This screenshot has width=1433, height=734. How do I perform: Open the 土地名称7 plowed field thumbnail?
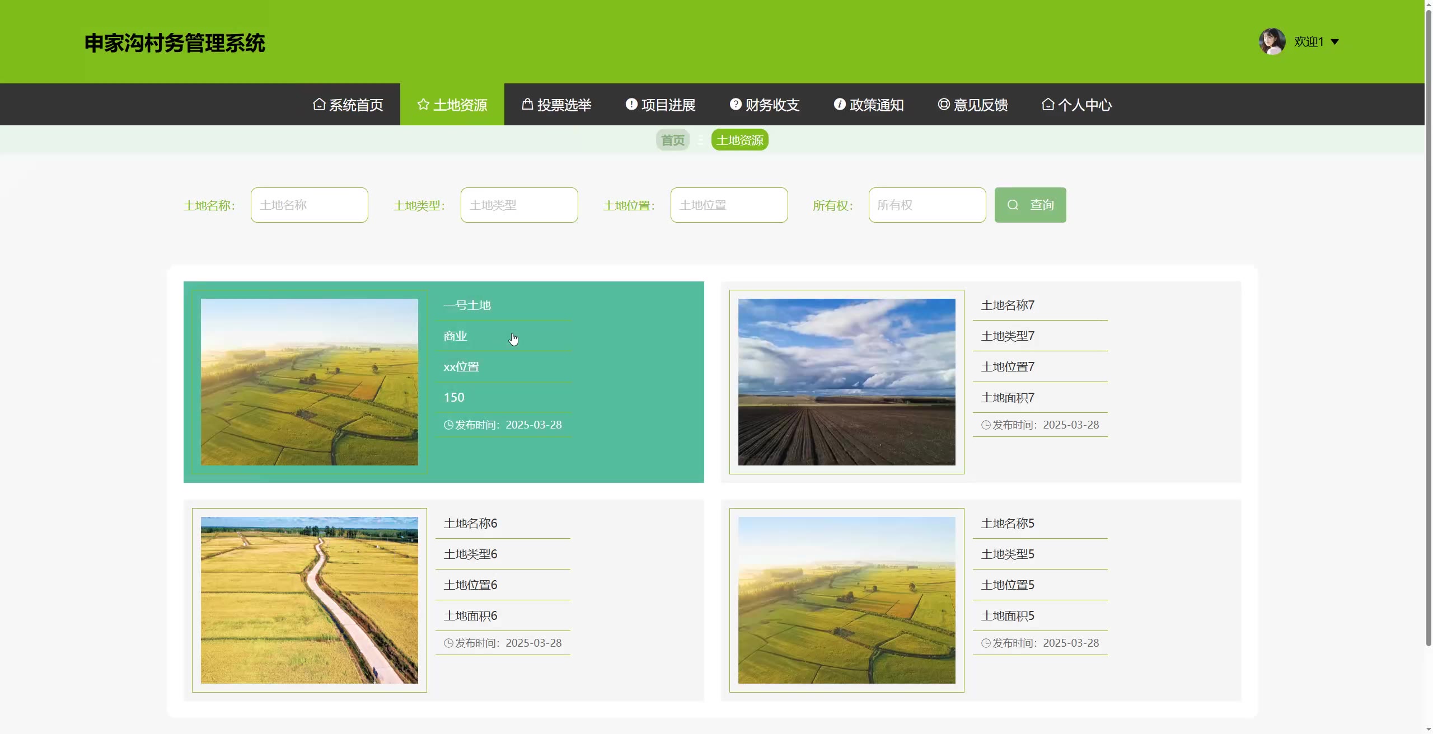pos(846,382)
